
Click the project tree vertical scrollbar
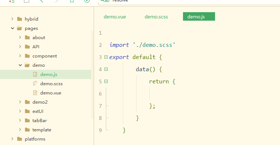[x=92, y=75]
